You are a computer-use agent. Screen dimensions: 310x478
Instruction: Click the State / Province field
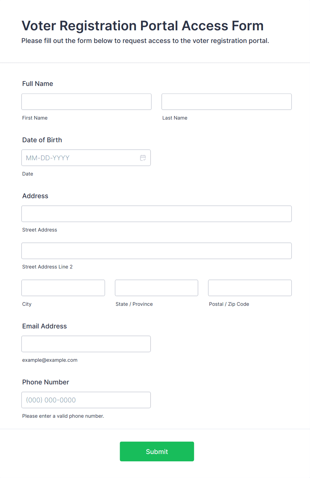tap(156, 288)
